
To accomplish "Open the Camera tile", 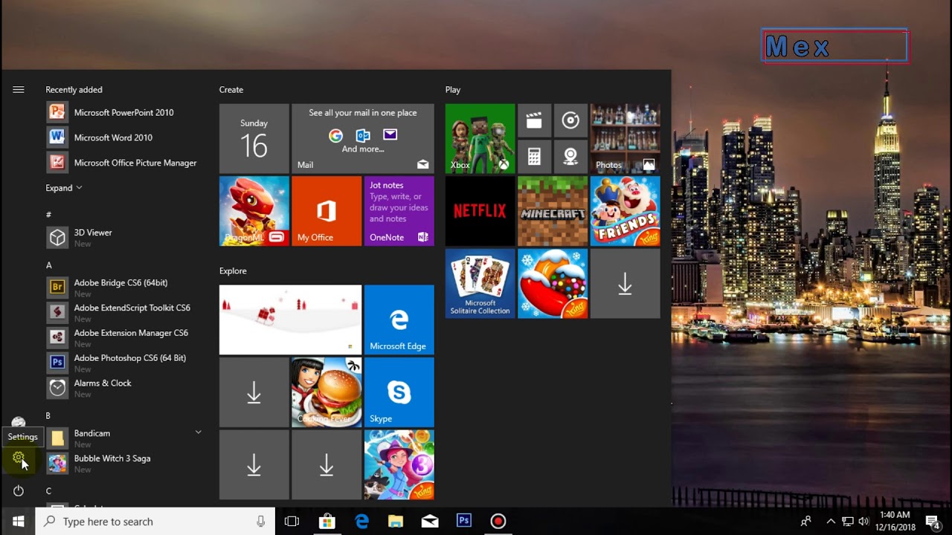I will [x=570, y=156].
